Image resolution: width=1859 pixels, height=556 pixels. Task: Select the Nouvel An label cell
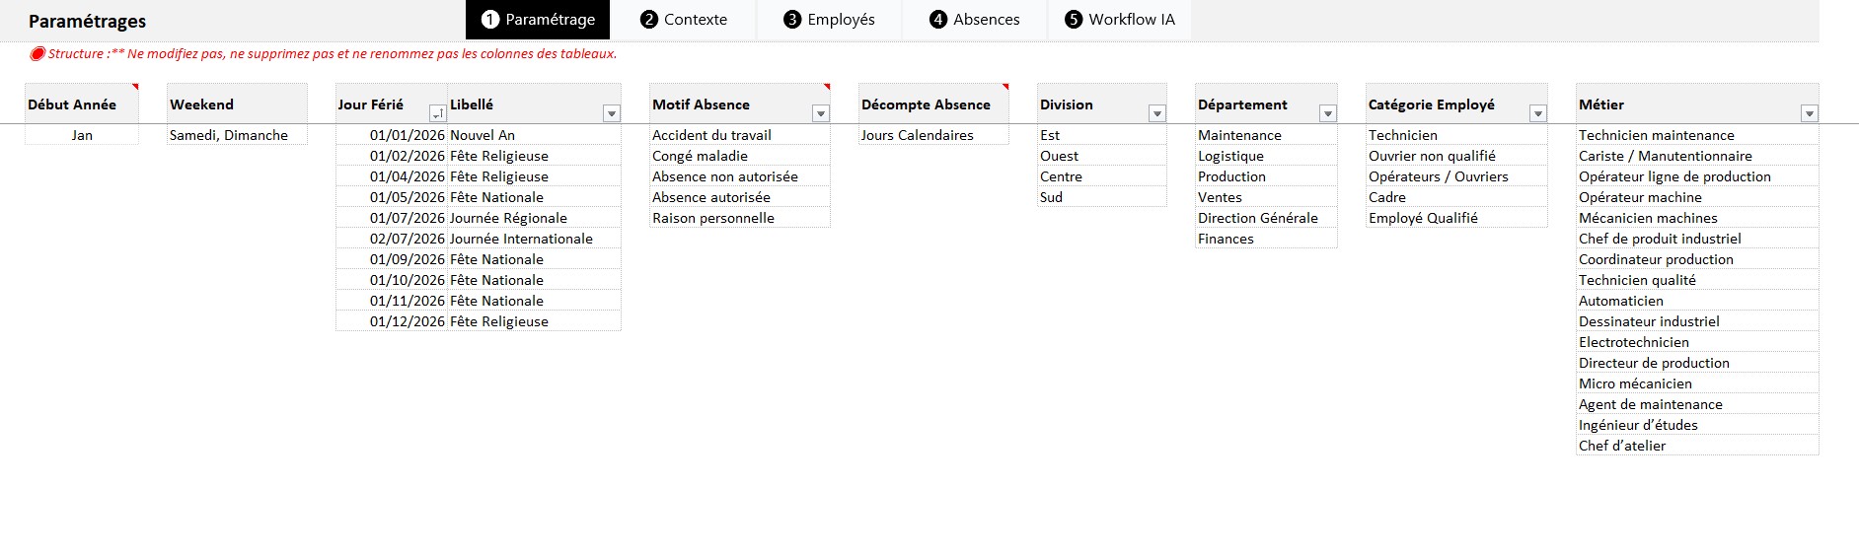point(534,135)
